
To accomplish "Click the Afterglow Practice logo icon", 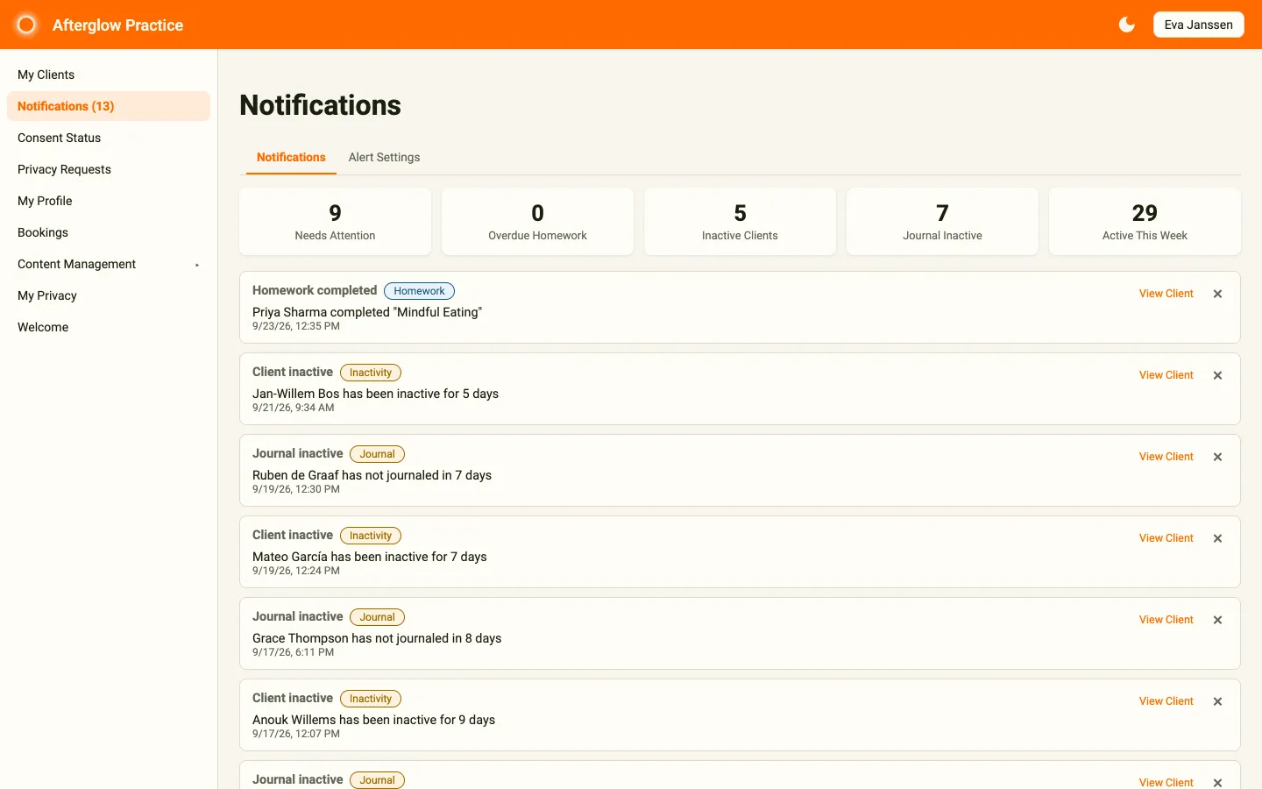I will pos(26,25).
